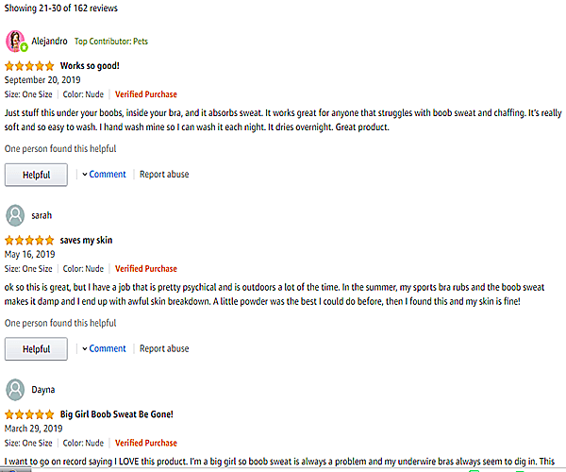Click Dayna's gray profile avatar
Image resolution: width=566 pixels, height=472 pixels.
[15, 389]
